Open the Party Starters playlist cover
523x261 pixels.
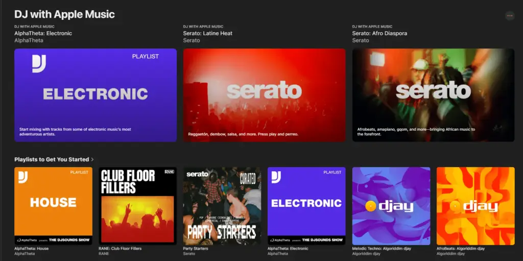click(222, 206)
